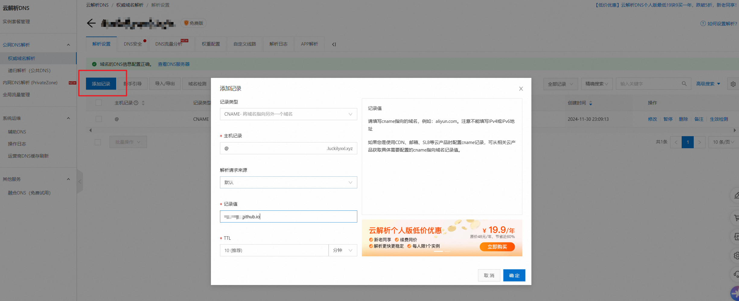Select page 1 in pagination

click(688, 142)
